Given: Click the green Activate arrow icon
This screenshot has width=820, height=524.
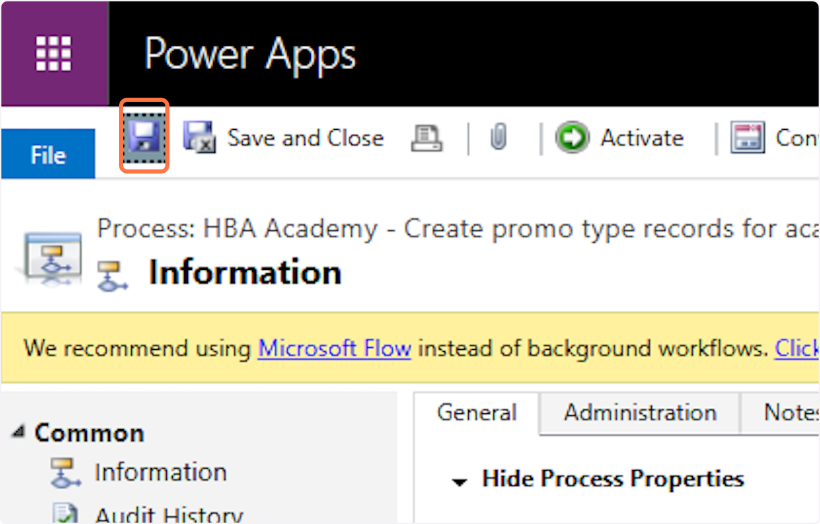Looking at the screenshot, I should pyautogui.click(x=571, y=138).
